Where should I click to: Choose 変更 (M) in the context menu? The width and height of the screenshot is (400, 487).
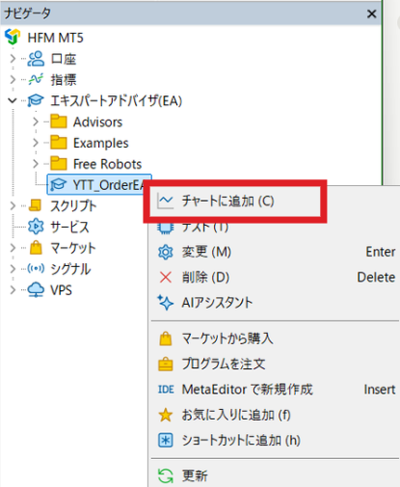(x=275, y=252)
